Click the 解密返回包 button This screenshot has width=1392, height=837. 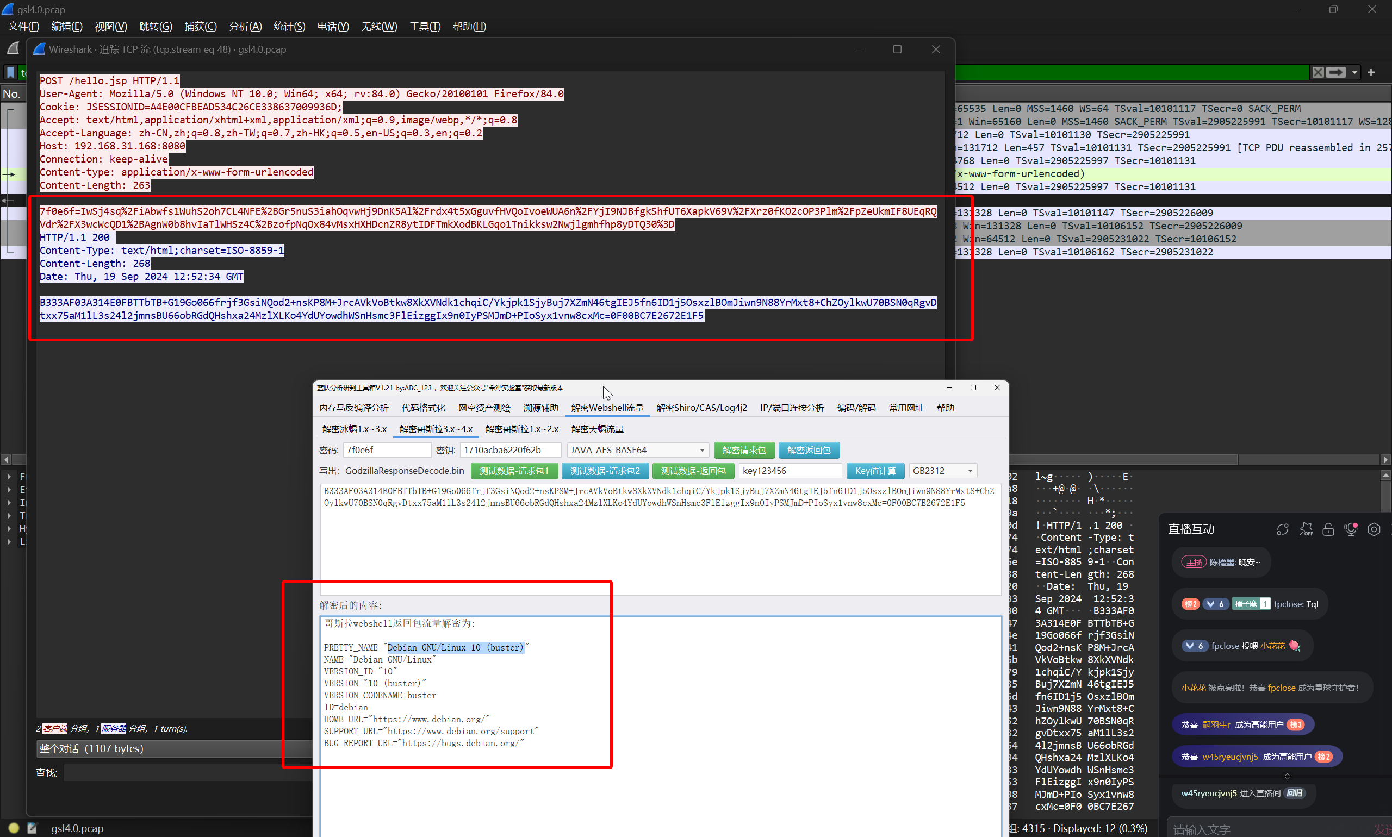[809, 450]
